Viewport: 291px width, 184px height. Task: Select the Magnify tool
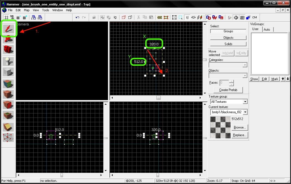pyautogui.click(x=8, y=39)
